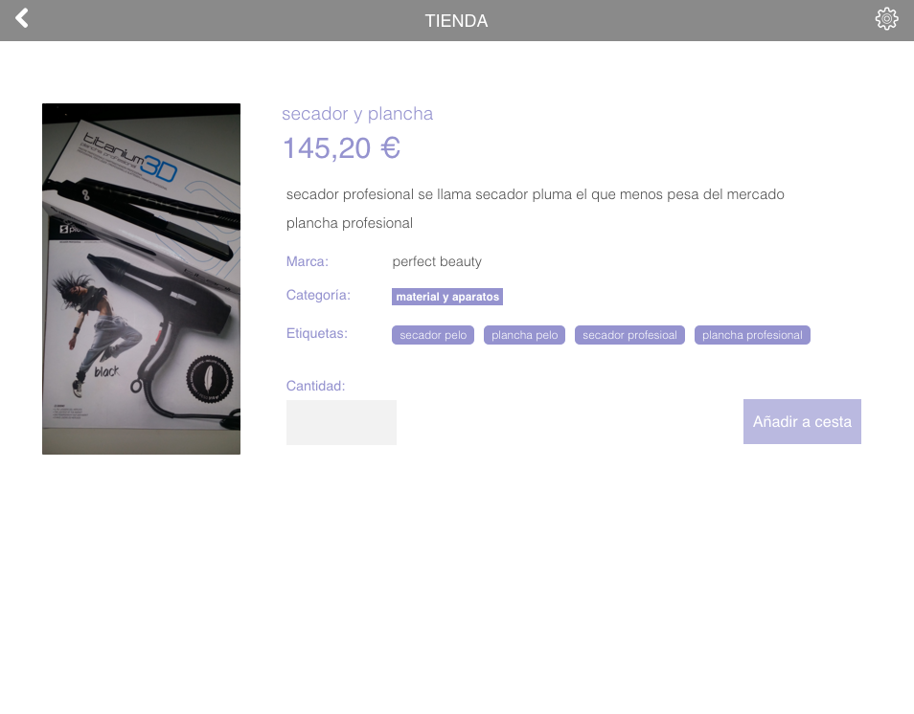Screen dimensions: 914x714
Task: Select the secador profesioal tag
Action: click(x=629, y=335)
